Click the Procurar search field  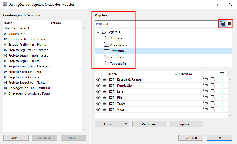coord(156,24)
